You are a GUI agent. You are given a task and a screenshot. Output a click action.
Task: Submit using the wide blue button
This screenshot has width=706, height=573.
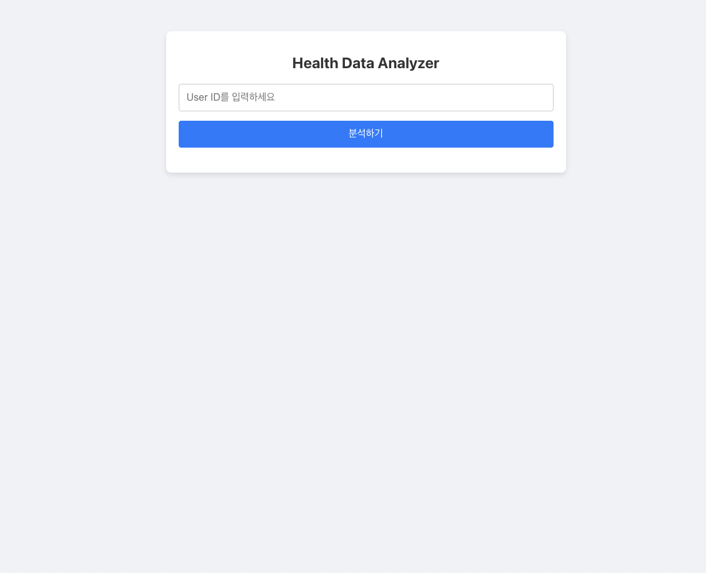click(x=365, y=134)
